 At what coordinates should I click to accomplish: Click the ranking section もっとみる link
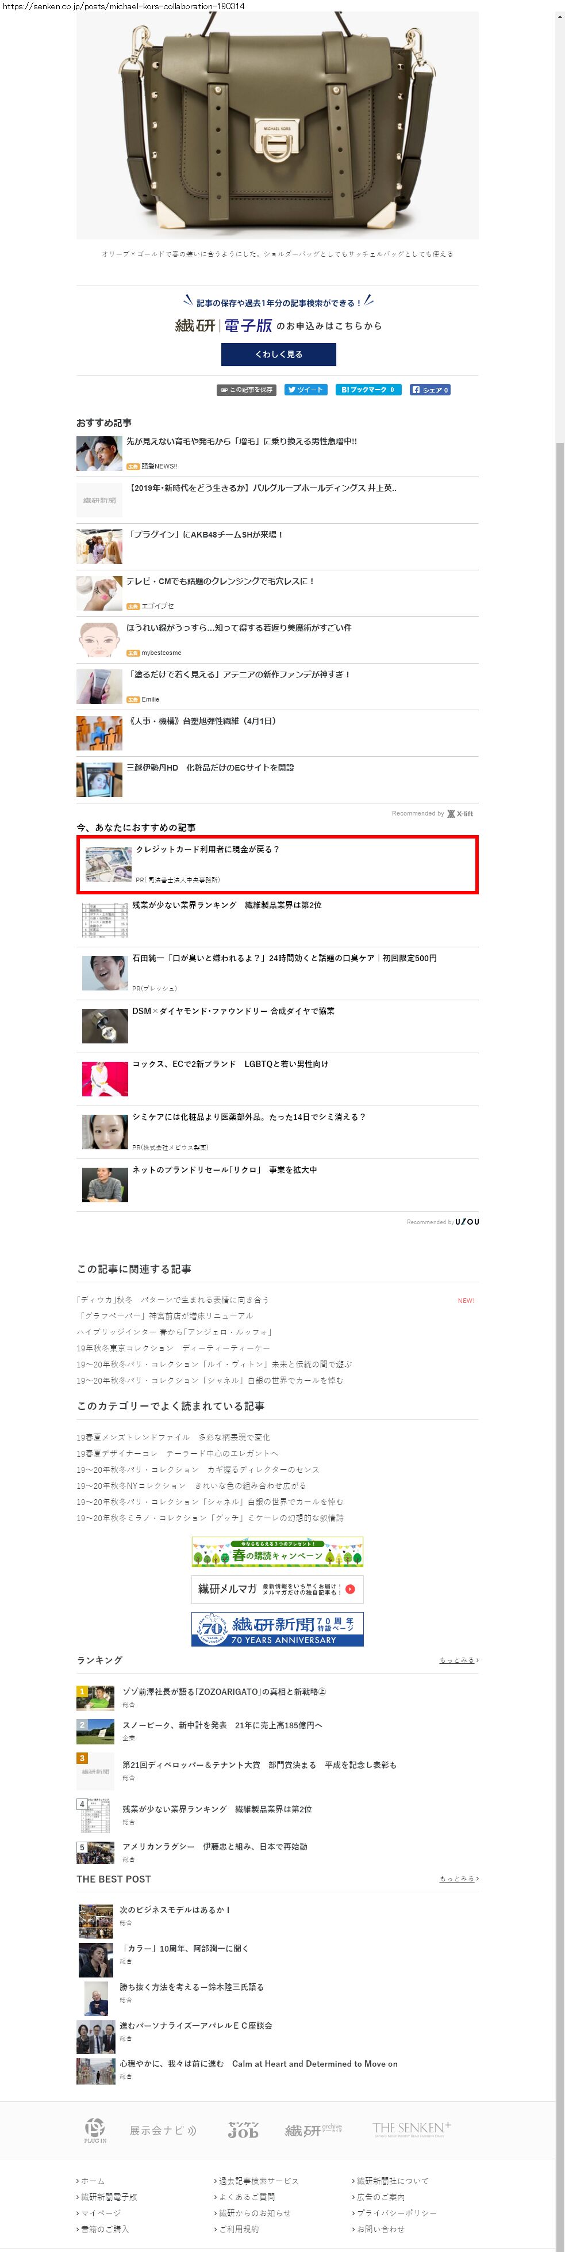click(459, 1660)
